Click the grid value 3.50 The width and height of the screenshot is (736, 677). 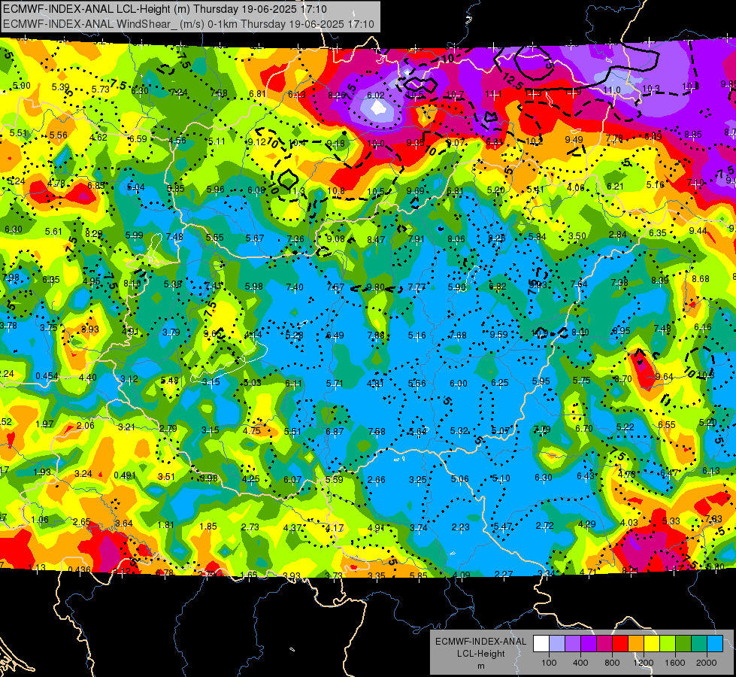[x=577, y=236]
